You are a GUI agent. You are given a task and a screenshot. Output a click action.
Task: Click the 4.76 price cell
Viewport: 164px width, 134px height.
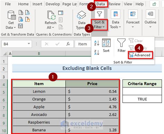(x=92, y=107)
